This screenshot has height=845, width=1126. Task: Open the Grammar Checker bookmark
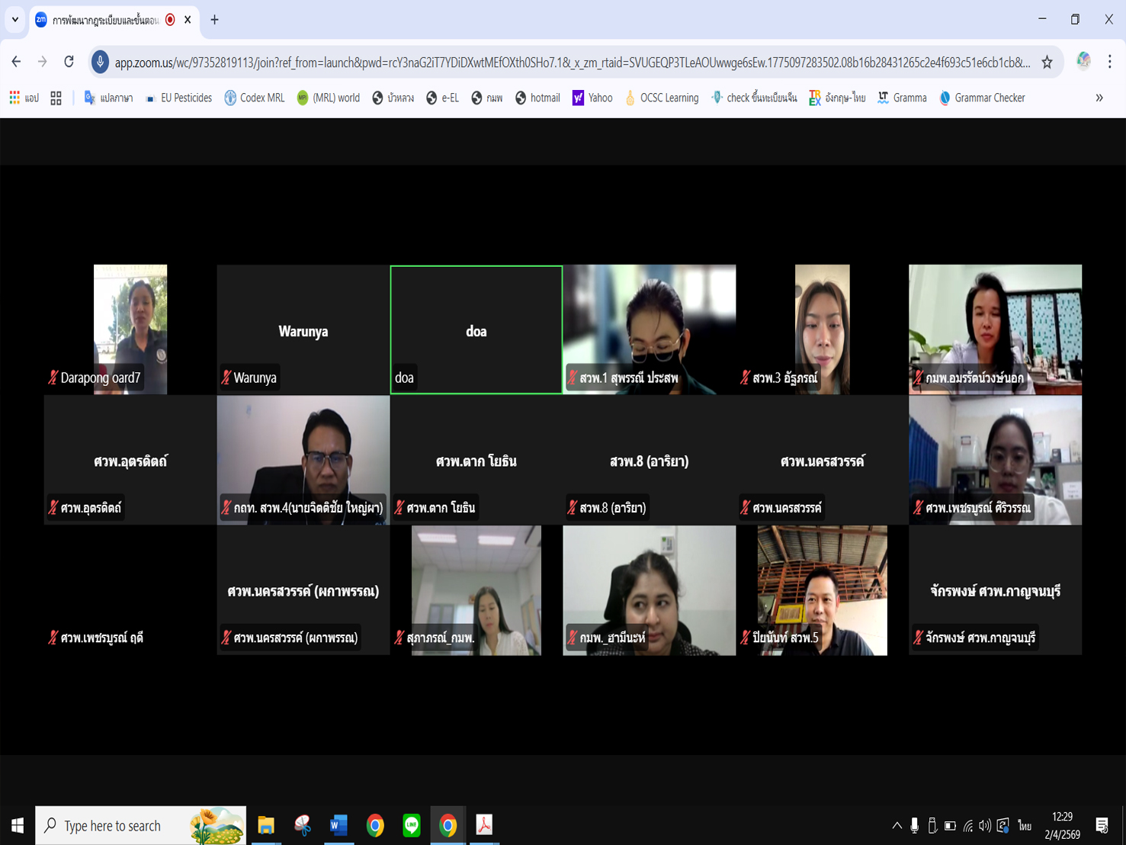982,98
